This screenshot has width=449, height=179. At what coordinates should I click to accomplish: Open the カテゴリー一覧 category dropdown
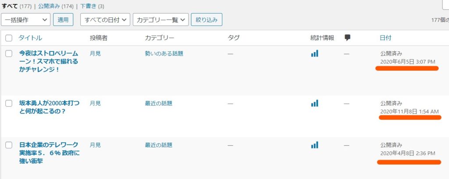160,20
